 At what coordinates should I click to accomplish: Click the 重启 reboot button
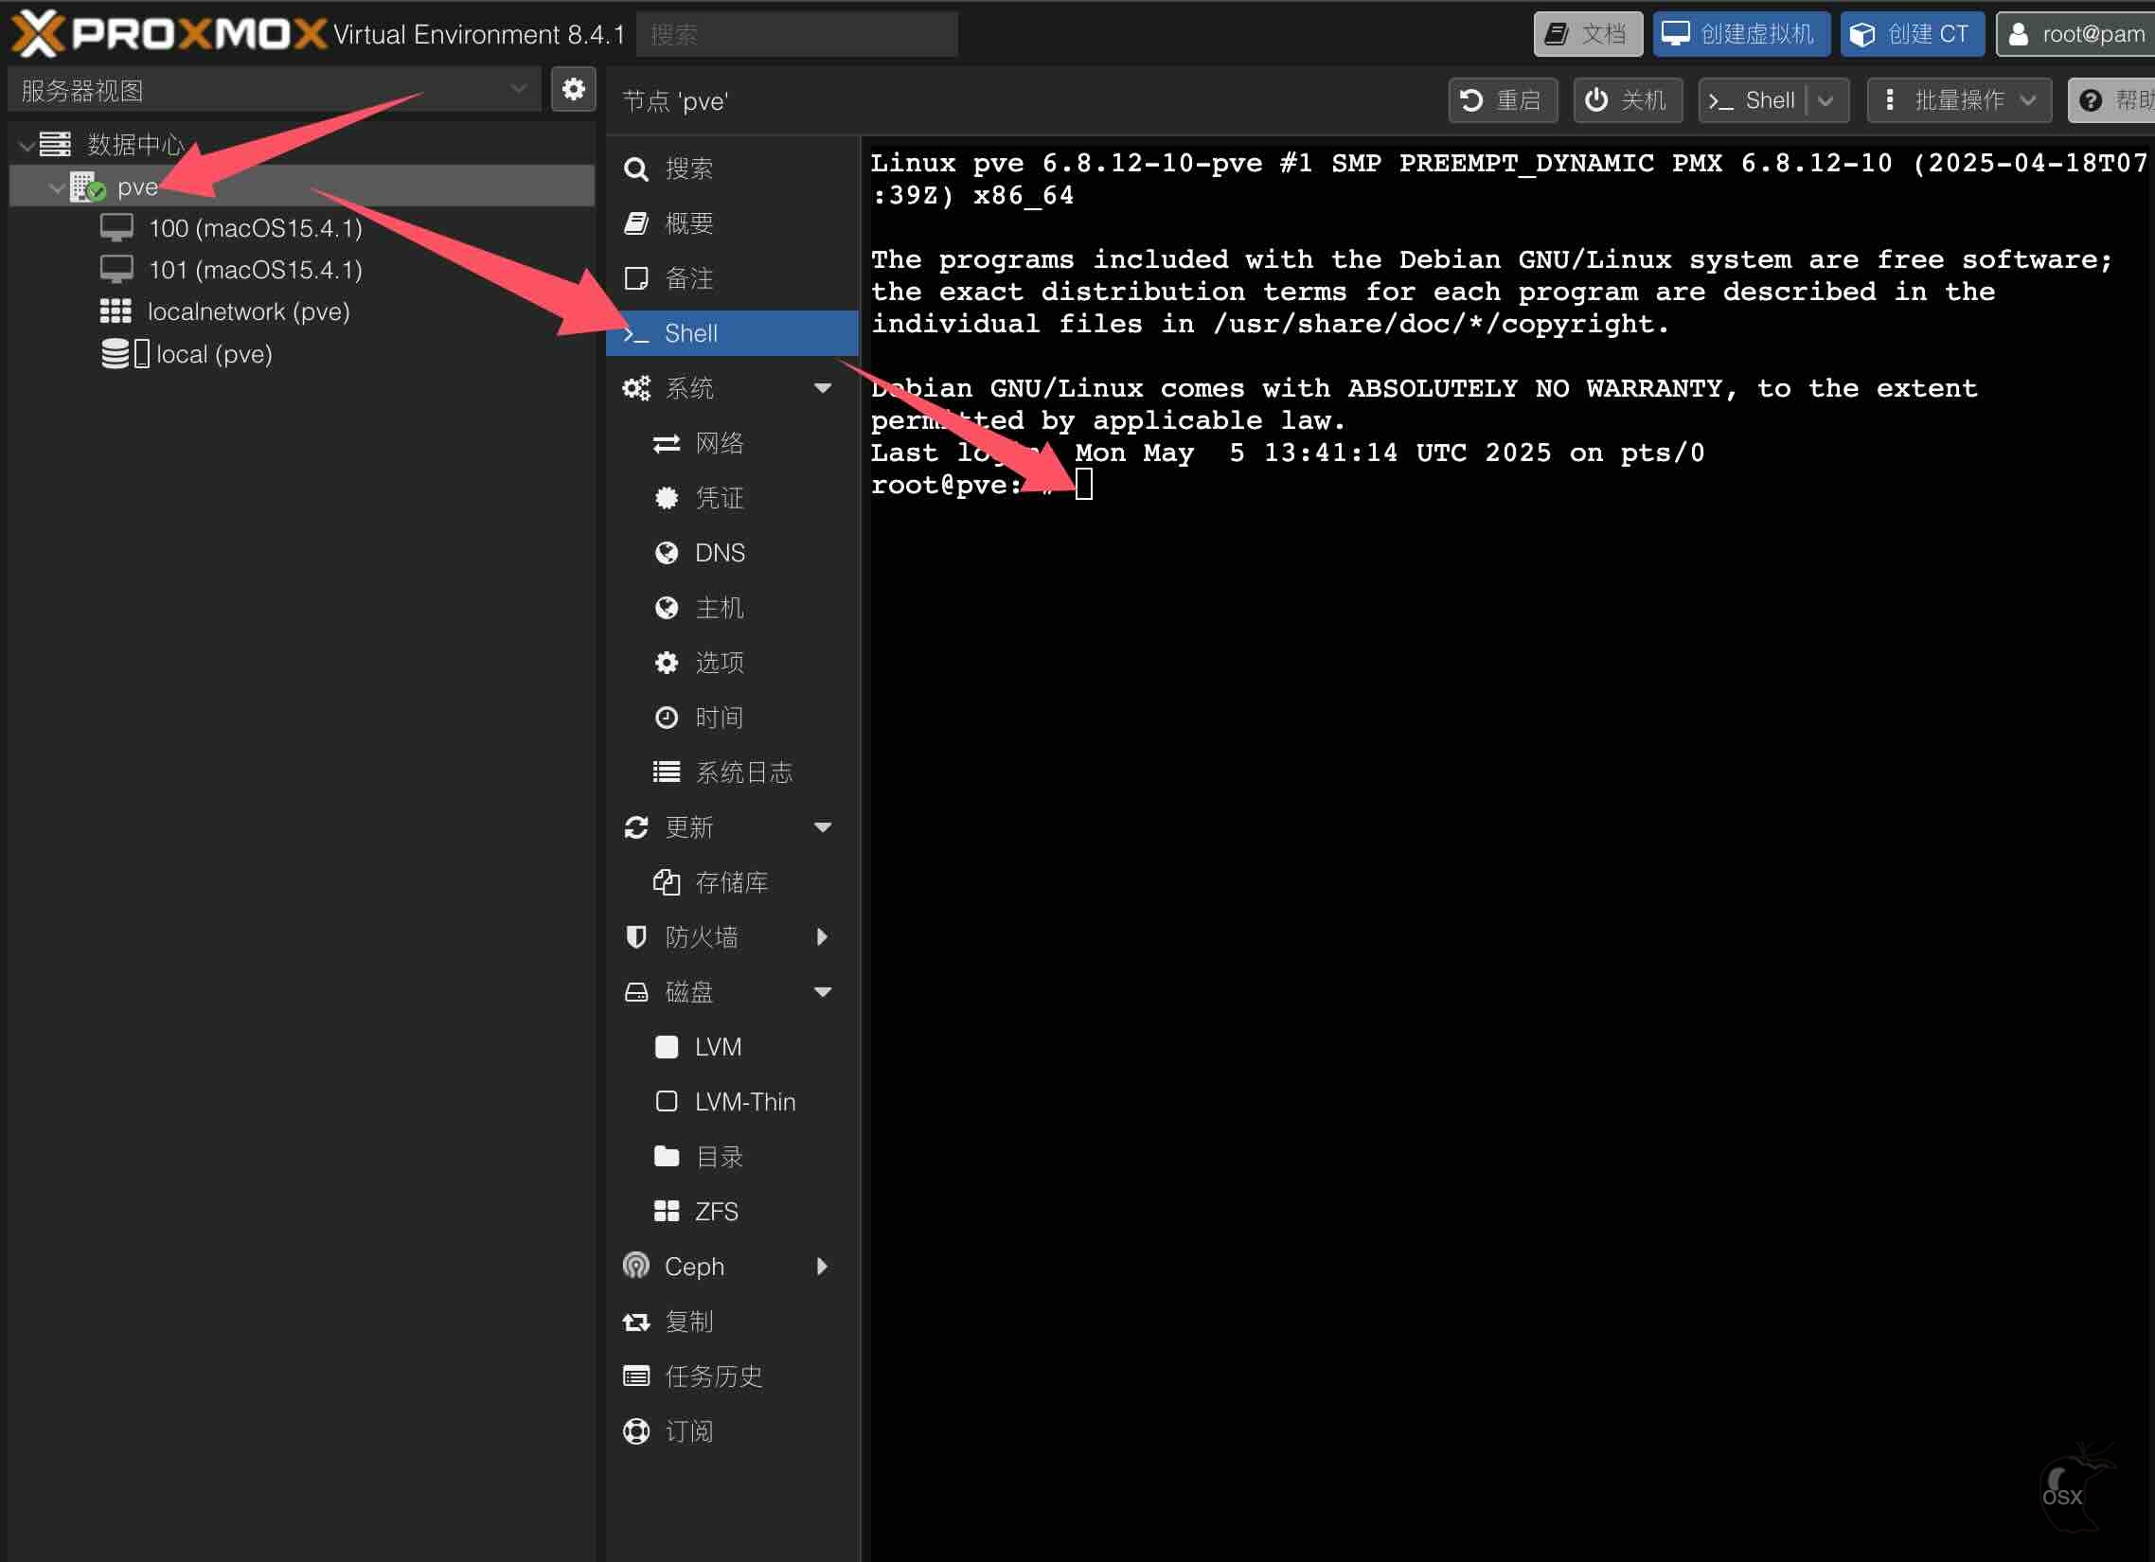[1503, 99]
